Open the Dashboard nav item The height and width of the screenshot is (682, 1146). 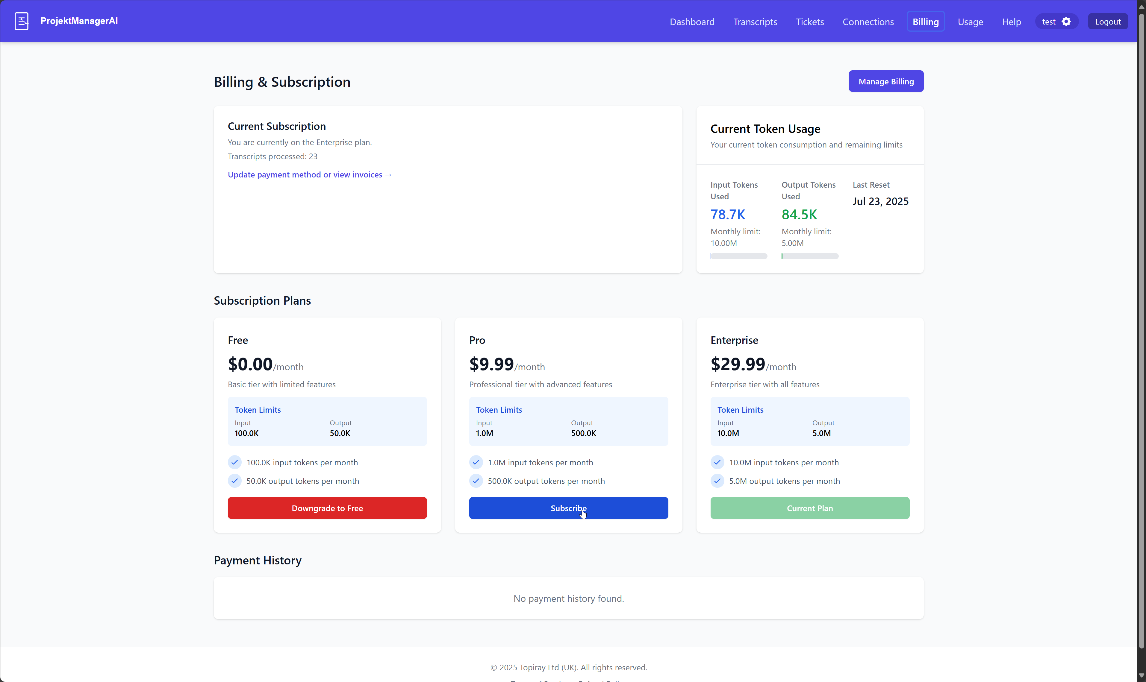(692, 22)
